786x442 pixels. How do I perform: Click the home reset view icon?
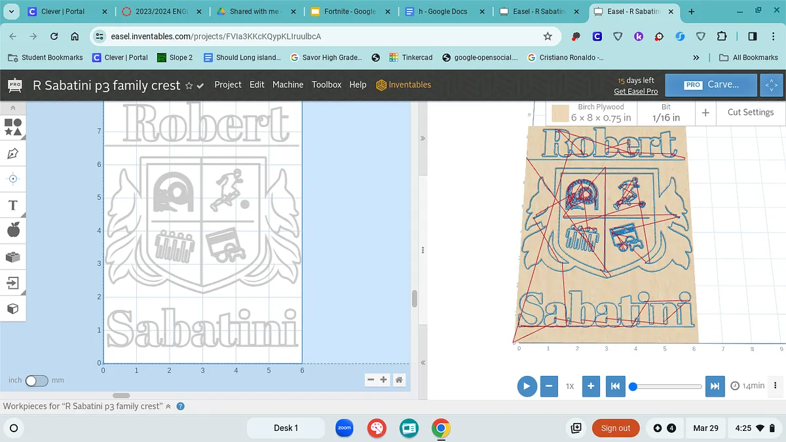point(399,380)
